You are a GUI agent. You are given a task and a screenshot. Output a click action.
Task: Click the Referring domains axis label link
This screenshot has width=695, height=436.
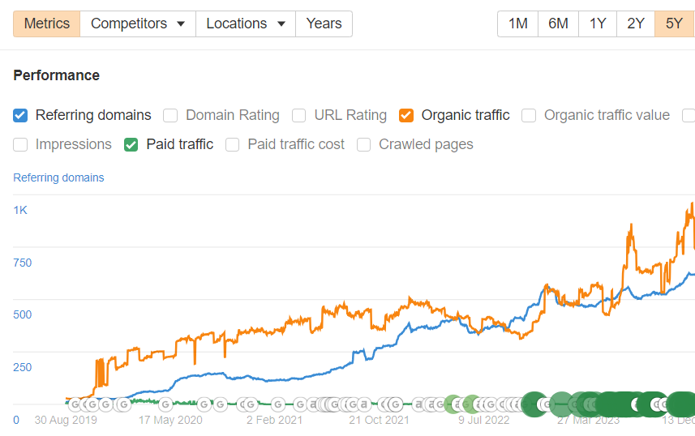(x=58, y=177)
